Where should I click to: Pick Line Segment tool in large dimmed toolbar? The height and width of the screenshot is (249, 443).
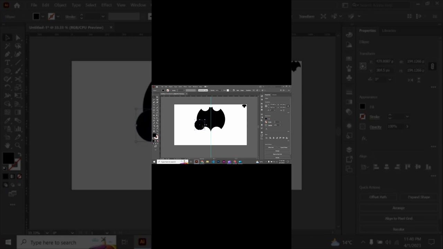(18, 62)
